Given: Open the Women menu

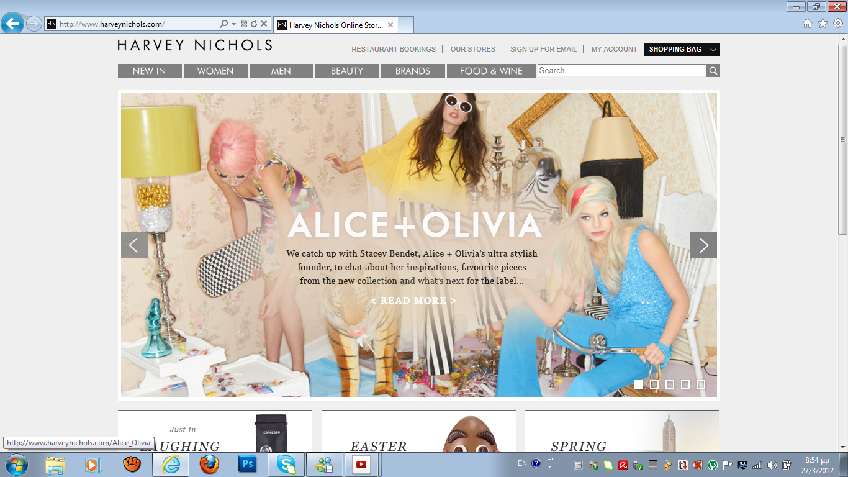Looking at the screenshot, I should click(x=215, y=71).
